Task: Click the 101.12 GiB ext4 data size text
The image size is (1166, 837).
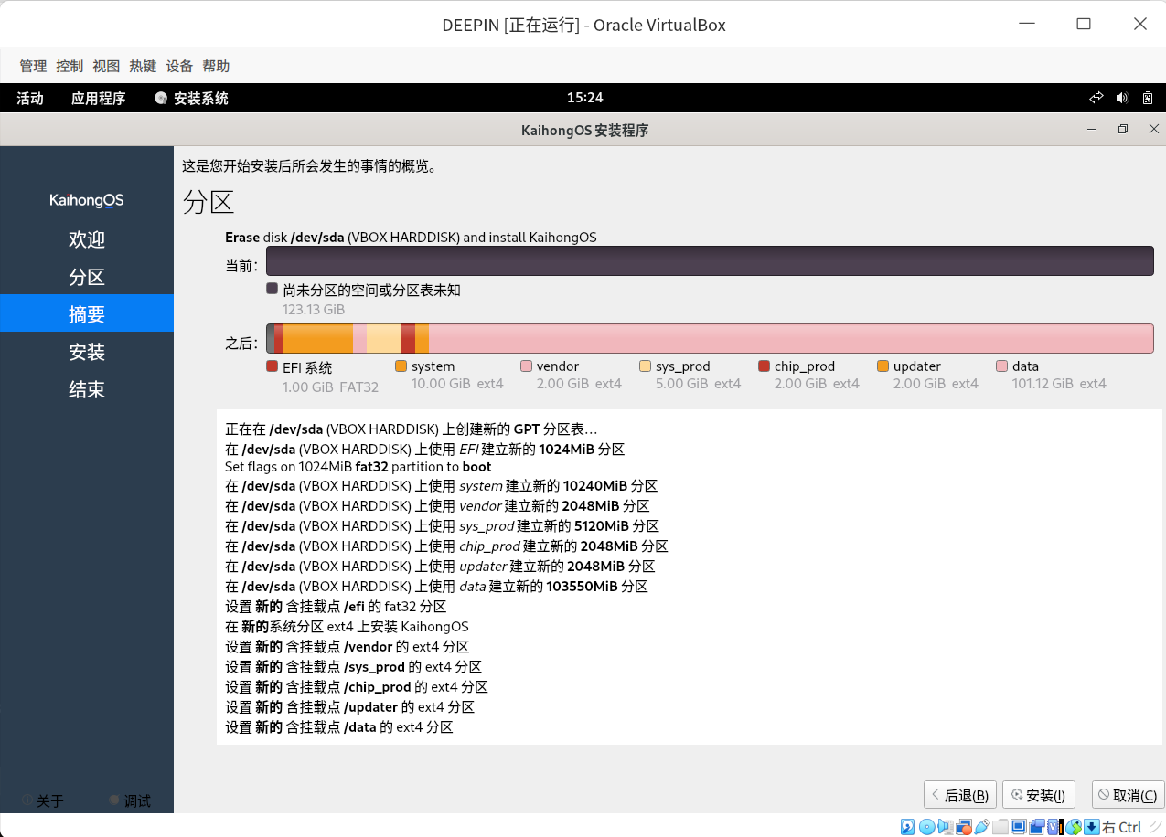Action: [x=1059, y=384]
